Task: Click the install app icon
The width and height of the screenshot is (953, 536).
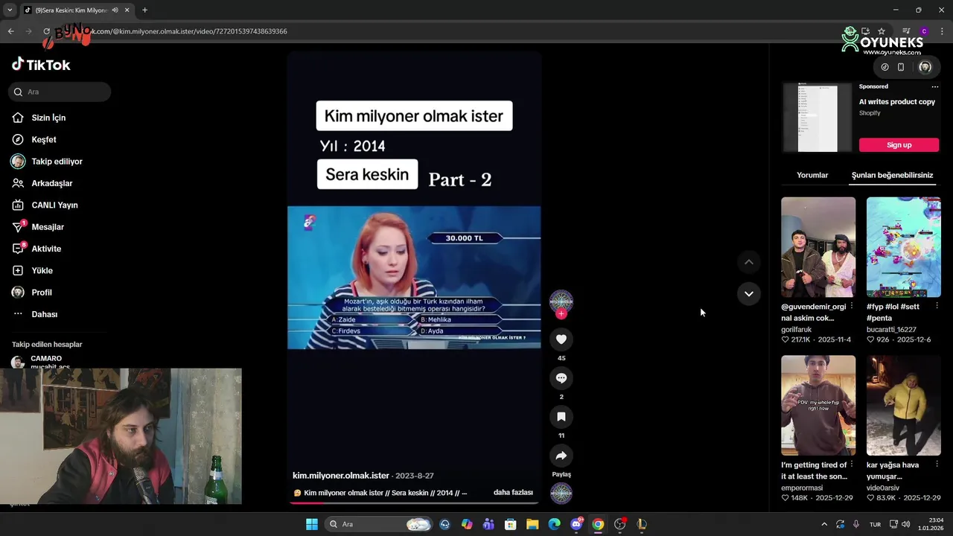Action: pos(865,31)
